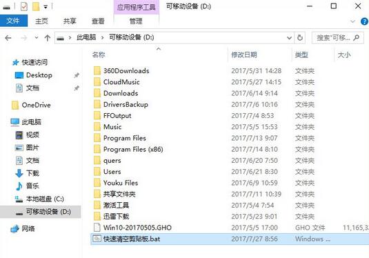
Task: Click the file name 快速清空剪贴板.bat
Action: click(132, 239)
